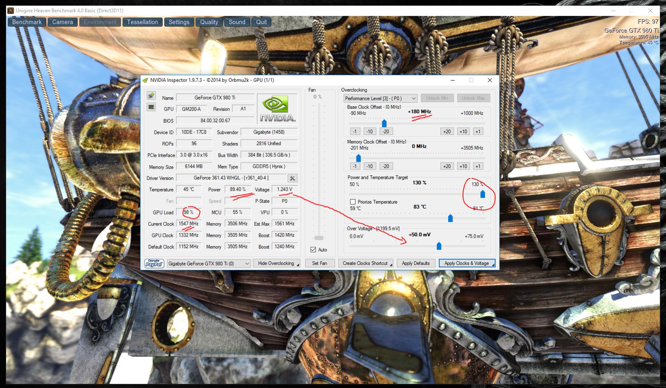Open the monitor icon beside GPU row

[151, 107]
